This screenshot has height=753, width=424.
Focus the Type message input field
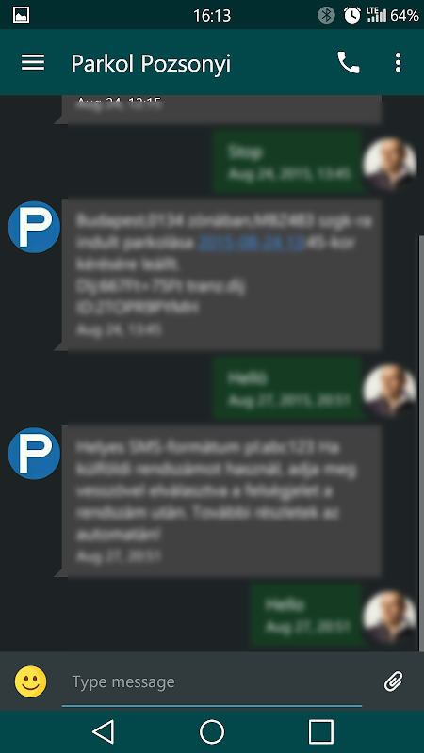point(212,681)
